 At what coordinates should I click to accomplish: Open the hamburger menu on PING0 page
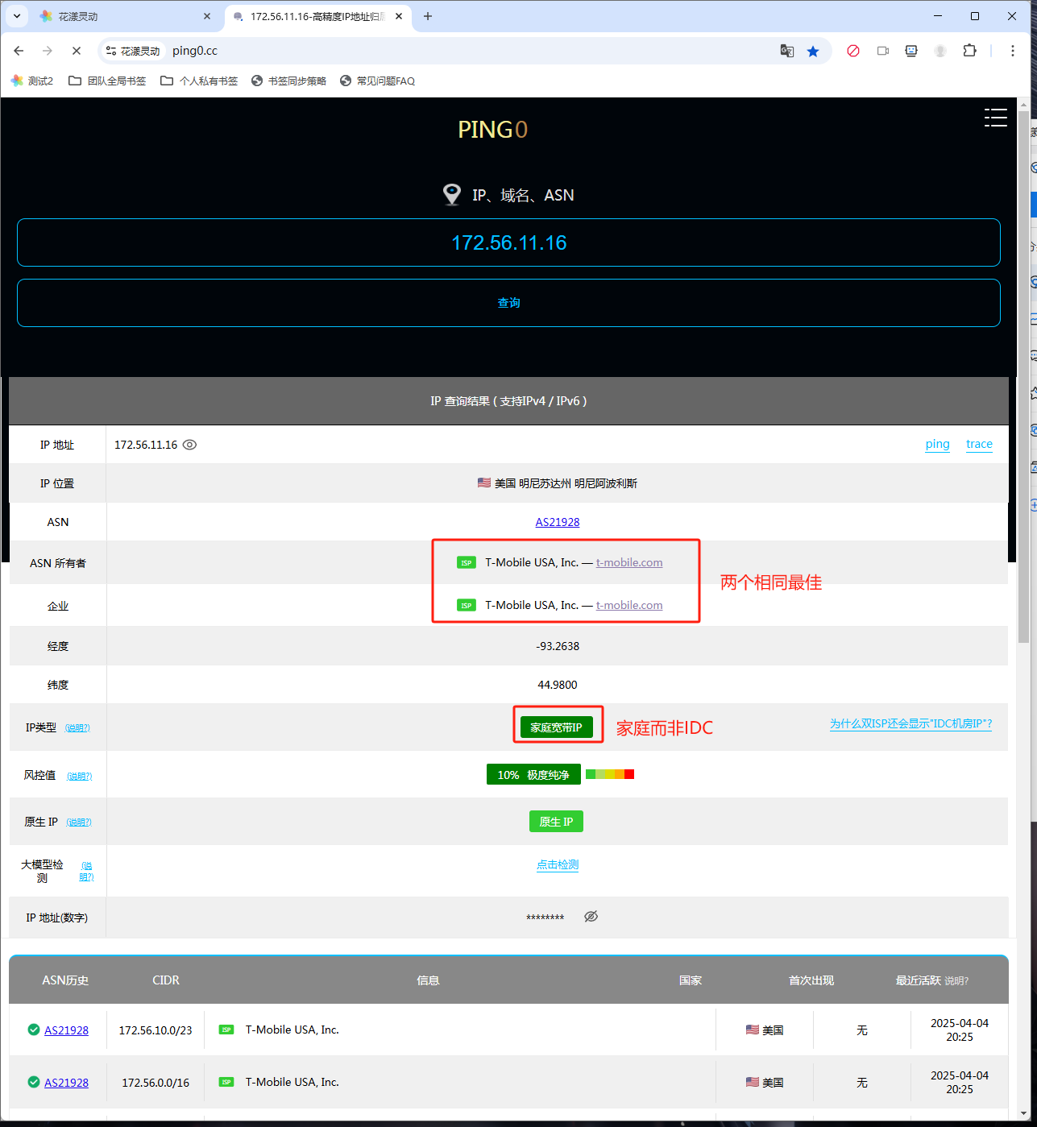click(x=995, y=118)
